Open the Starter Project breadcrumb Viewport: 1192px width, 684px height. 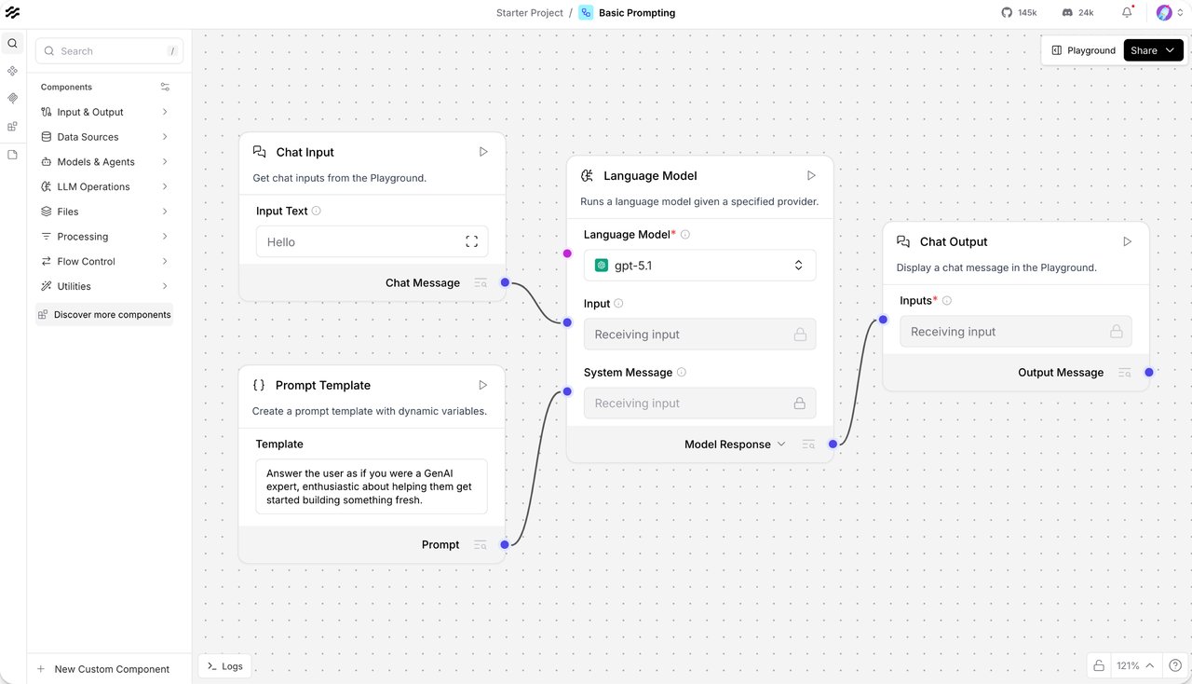[x=530, y=13]
